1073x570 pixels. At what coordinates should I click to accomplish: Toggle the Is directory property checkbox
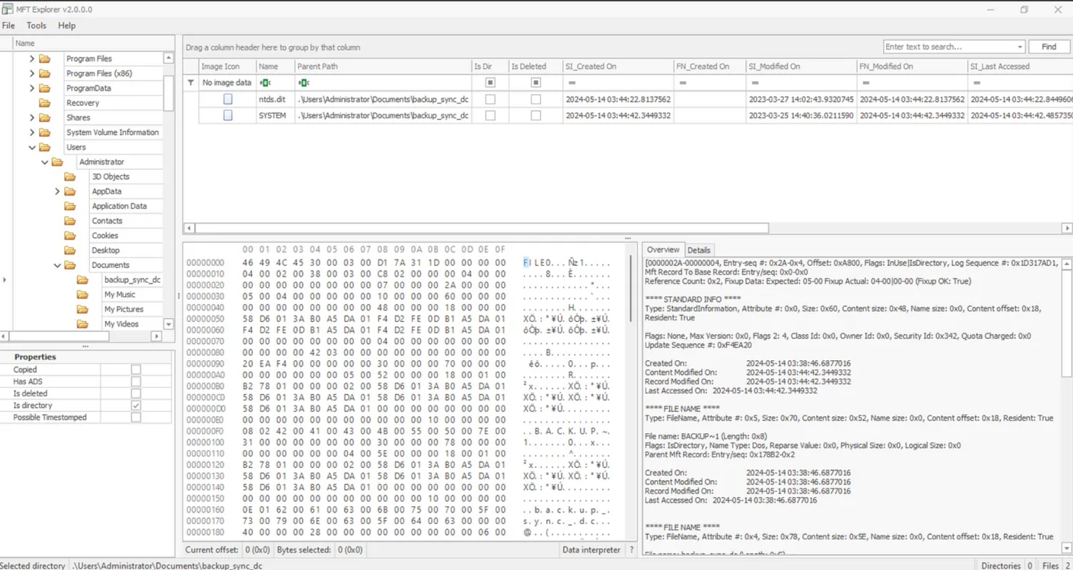point(136,405)
